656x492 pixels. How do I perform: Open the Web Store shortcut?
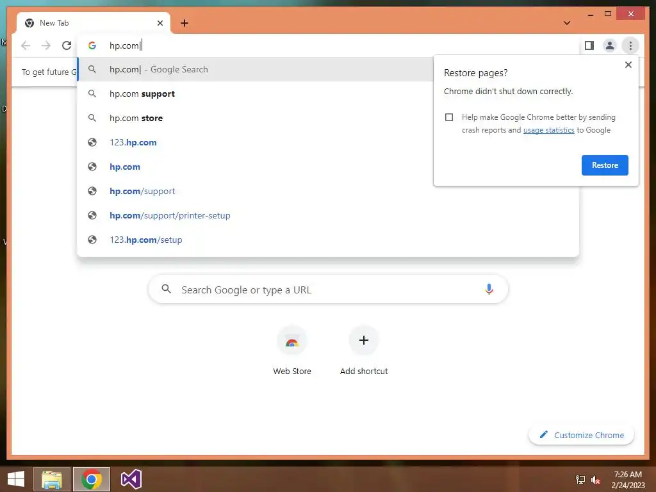coord(292,350)
